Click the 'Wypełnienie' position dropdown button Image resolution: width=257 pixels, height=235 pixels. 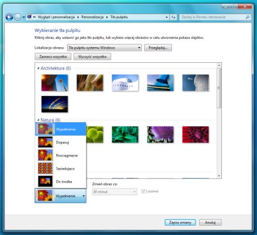click(x=60, y=196)
